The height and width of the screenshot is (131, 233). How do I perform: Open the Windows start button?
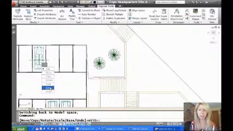tap(20, 129)
